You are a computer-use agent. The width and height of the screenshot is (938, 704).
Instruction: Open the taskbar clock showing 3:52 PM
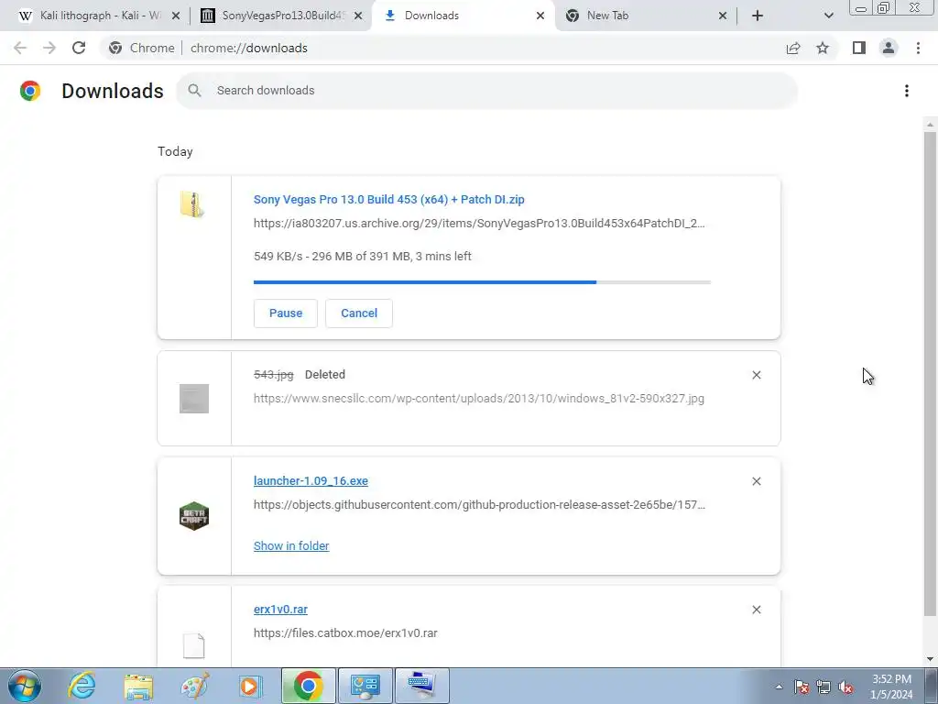891,687
